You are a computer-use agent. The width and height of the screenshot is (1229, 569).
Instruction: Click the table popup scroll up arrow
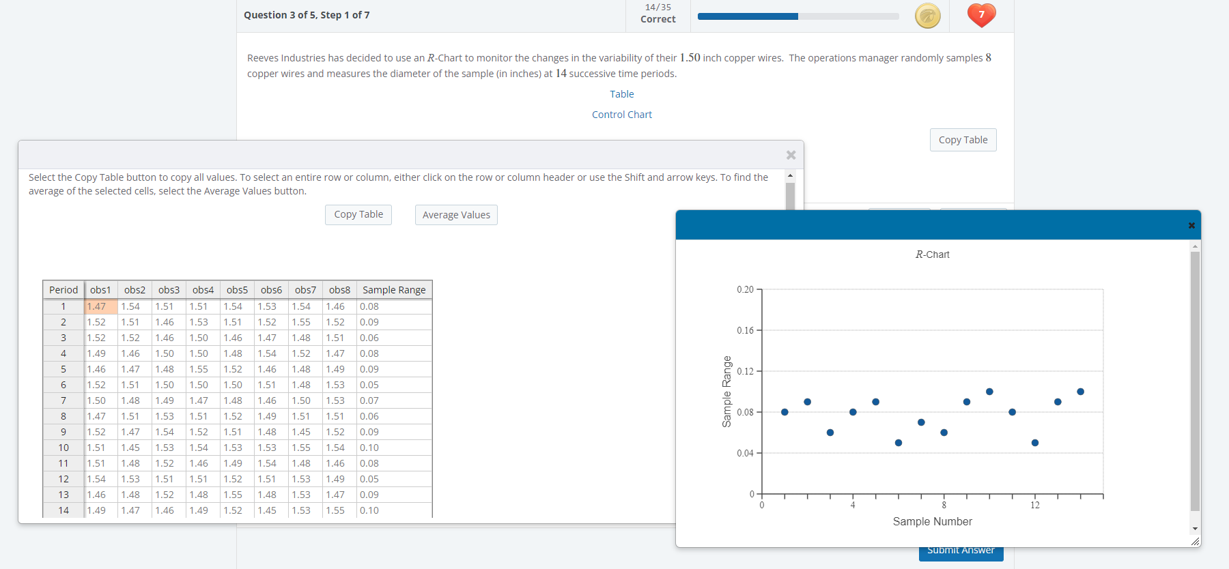(x=790, y=175)
